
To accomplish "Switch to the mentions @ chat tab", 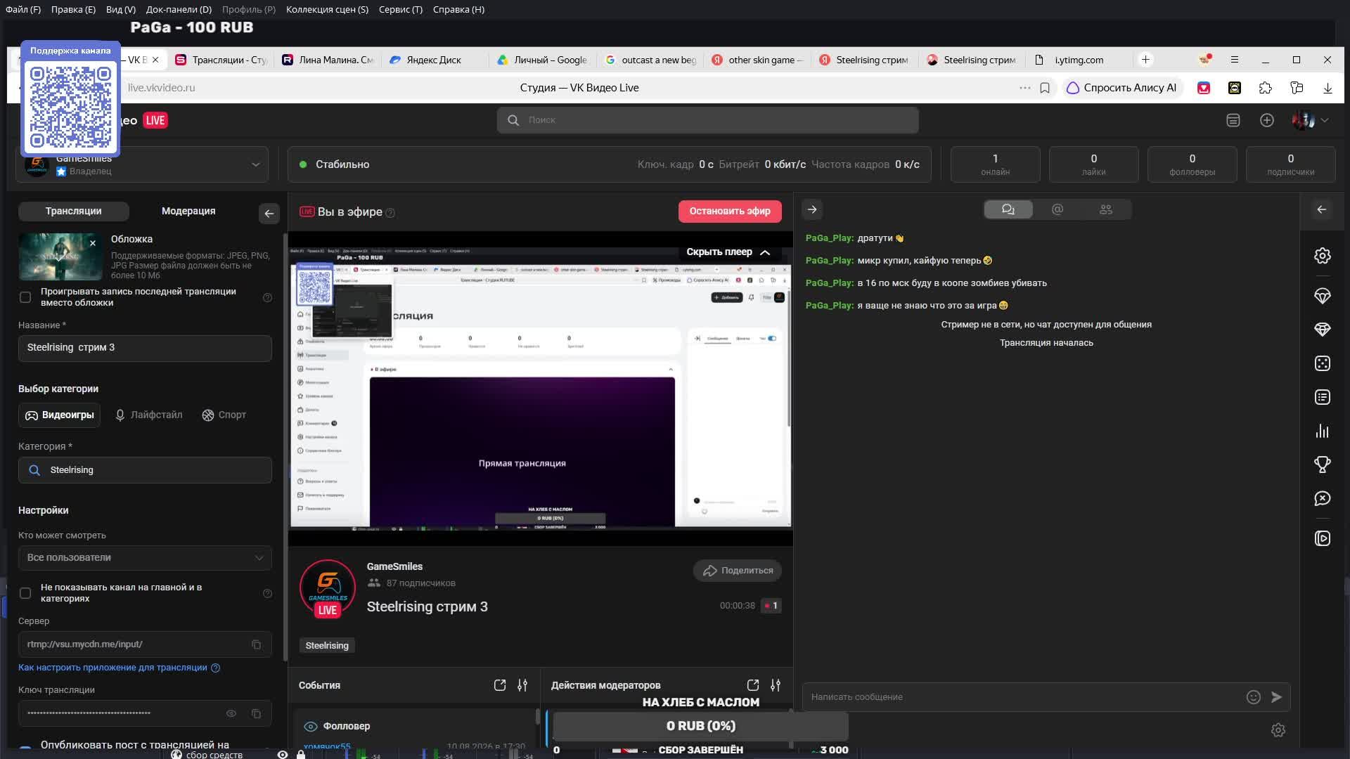I will 1057,209.
